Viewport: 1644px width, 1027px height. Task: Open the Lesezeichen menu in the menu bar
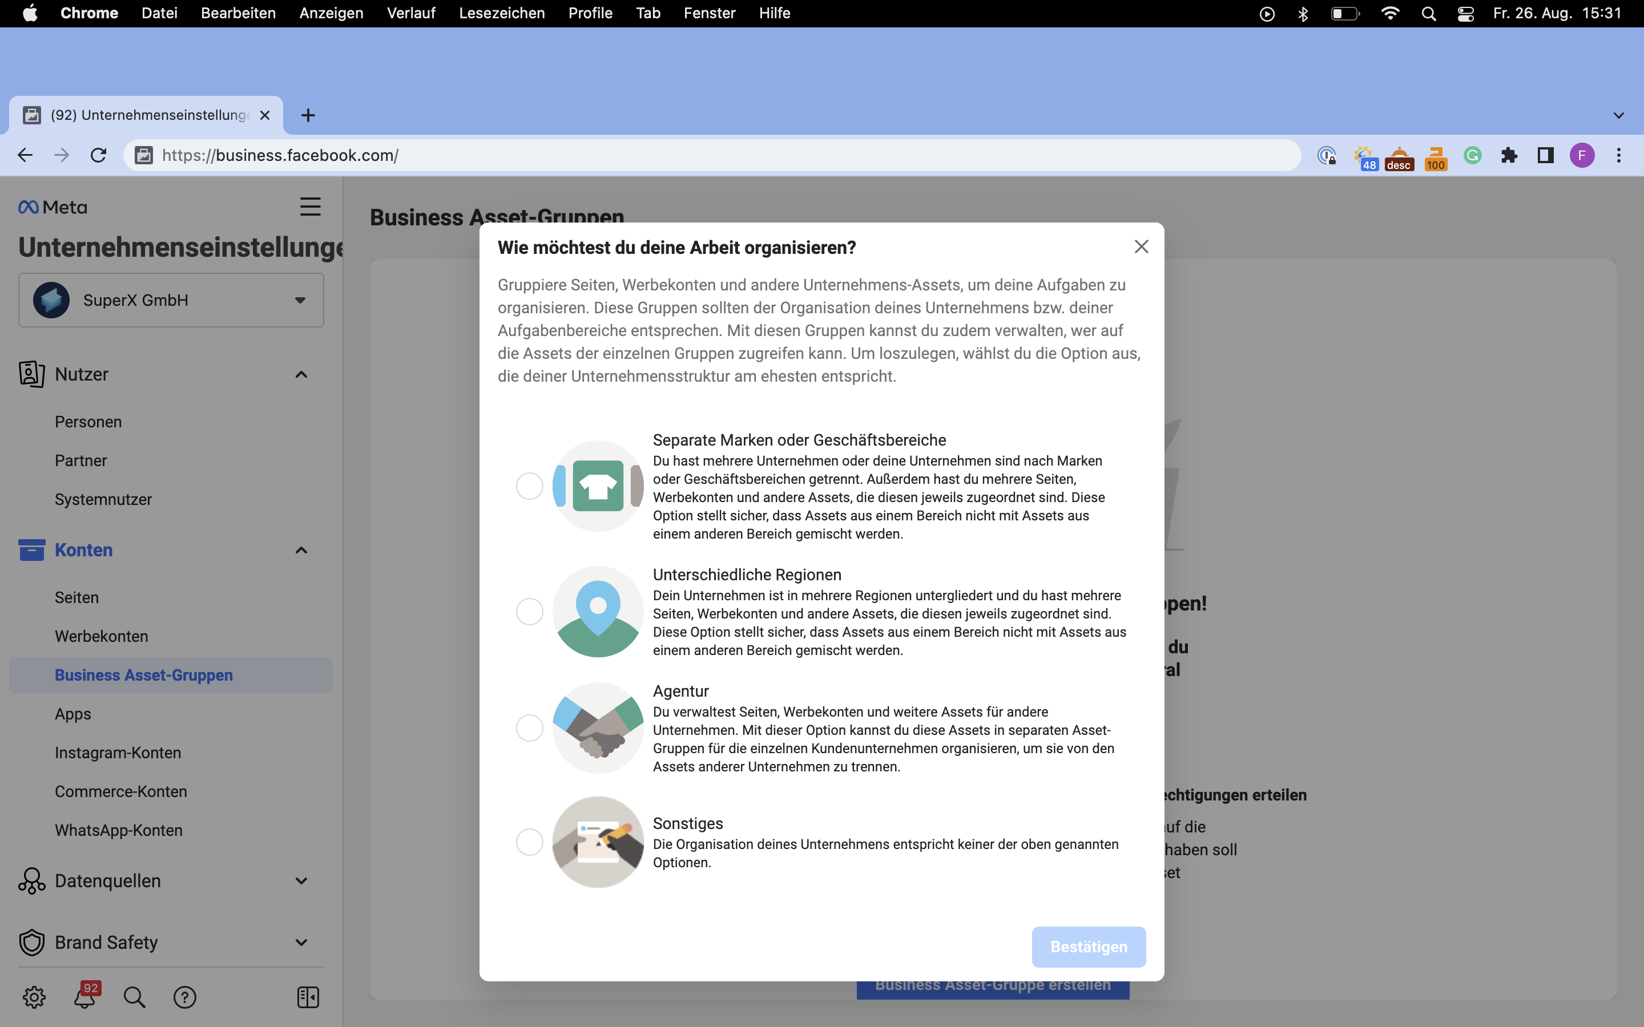tap(501, 13)
